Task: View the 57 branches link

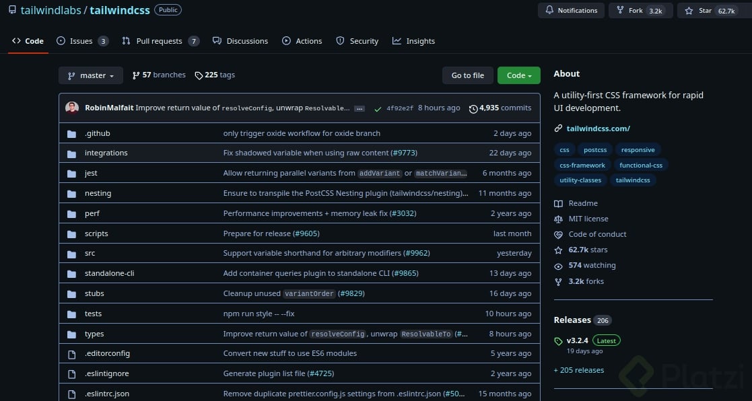Action: 159,75
